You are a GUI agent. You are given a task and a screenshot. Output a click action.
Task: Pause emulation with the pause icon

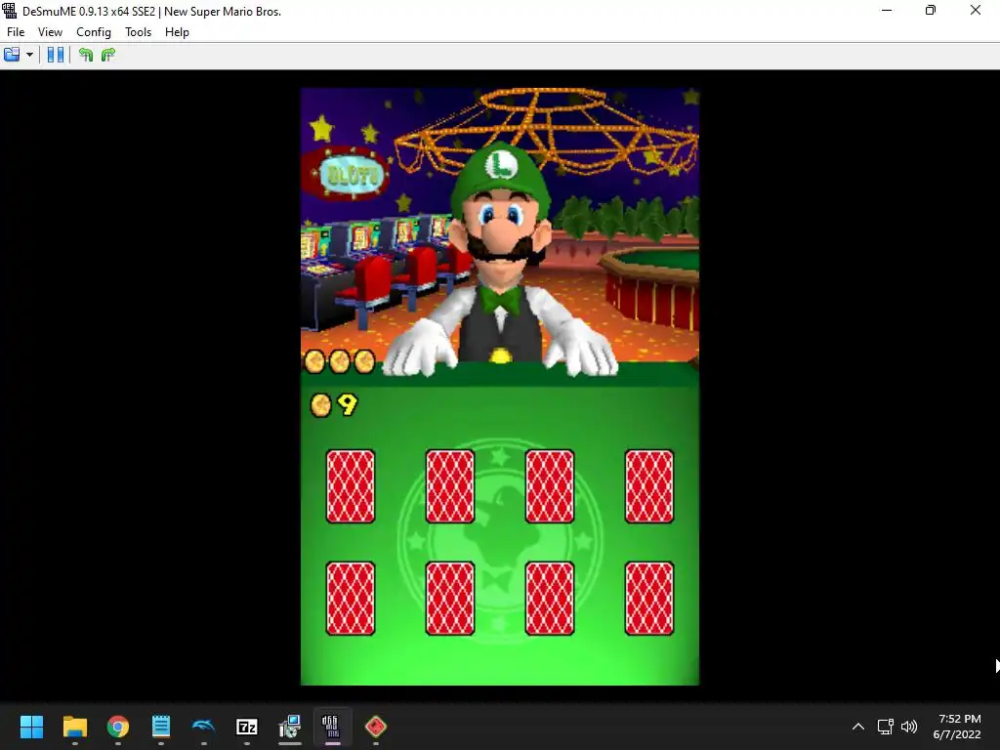56,55
